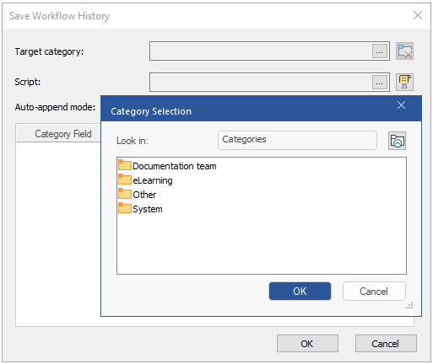Close the Category Selection dialog
433x364 pixels.
tap(401, 105)
